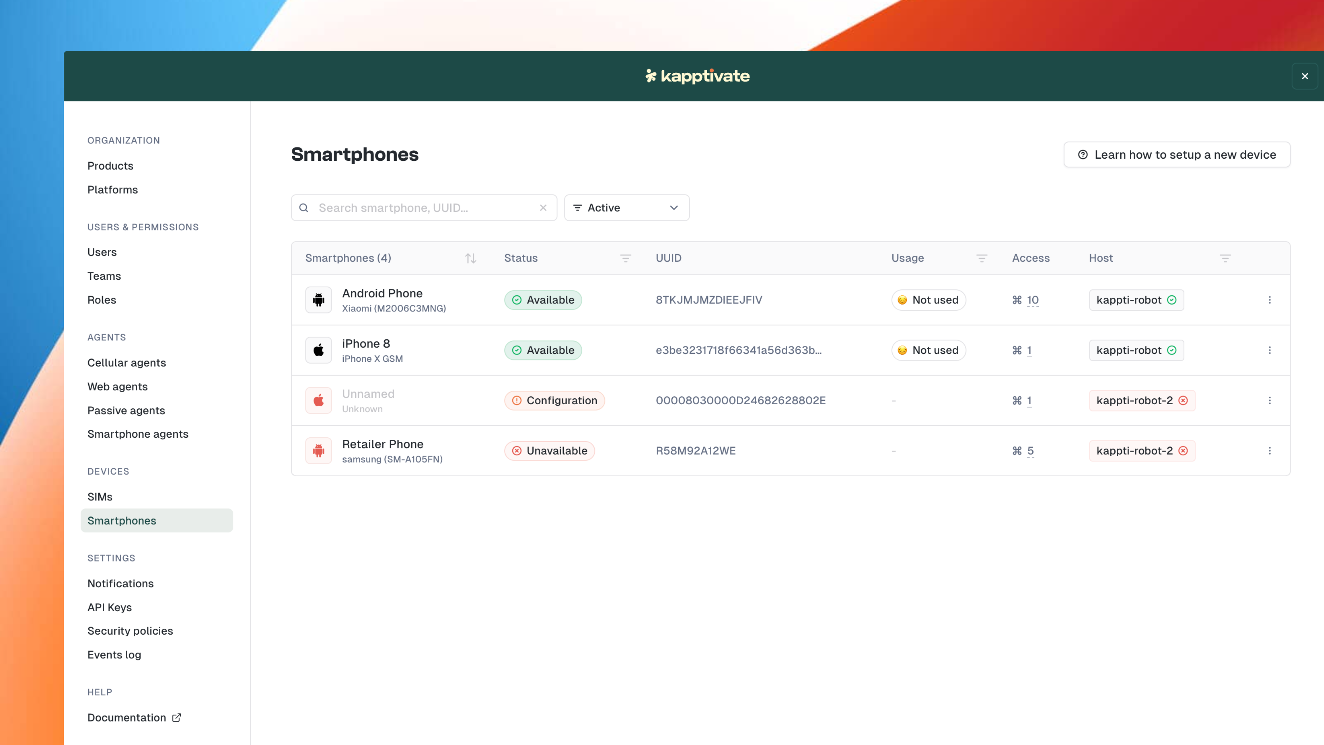Open the access count for Android Phone
This screenshot has height=745, width=1324.
pos(1032,300)
